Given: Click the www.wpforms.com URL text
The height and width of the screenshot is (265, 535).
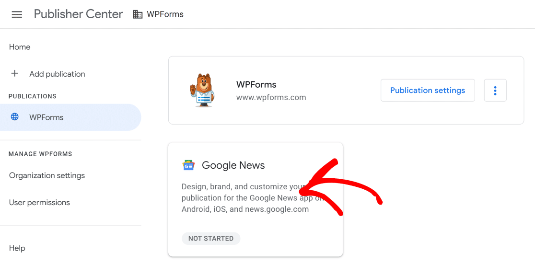Looking at the screenshot, I should 271,97.
